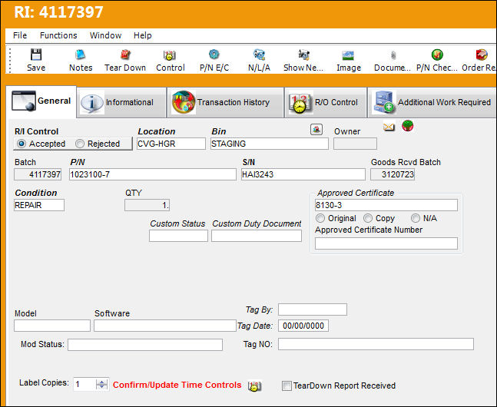
Task: Open the Informational tab
Action: (x=121, y=102)
